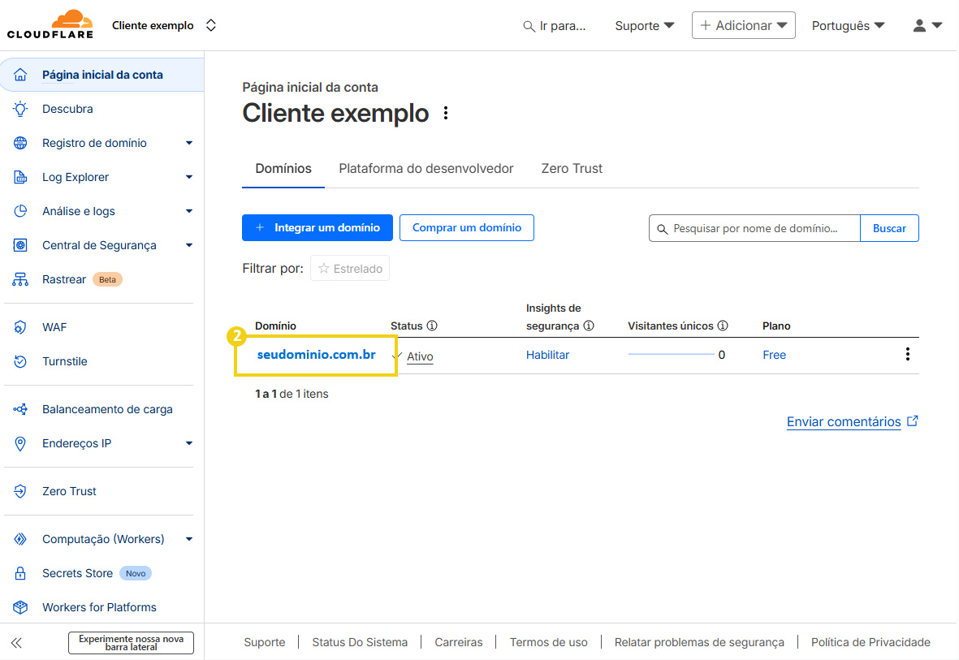The image size is (959, 660).
Task: Open Turnstile from the sidebar
Action: [66, 360]
